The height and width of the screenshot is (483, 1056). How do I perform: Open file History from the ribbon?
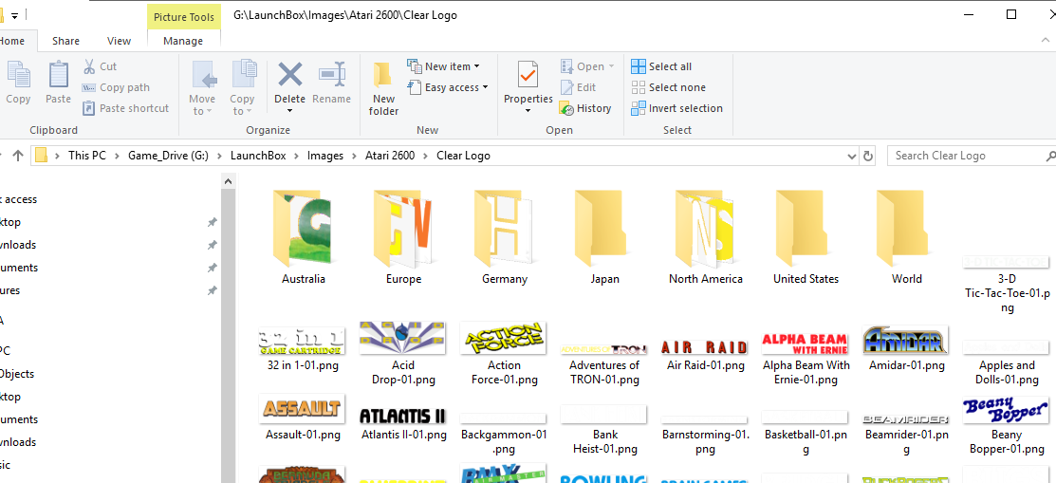click(x=585, y=108)
